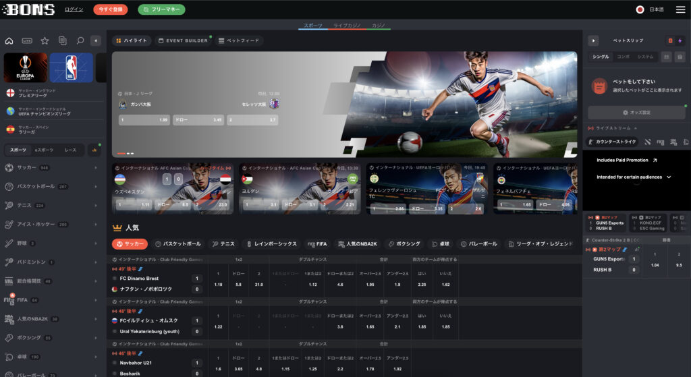691x377 pixels.
Task: Open Spain ラリーガ link
Action: point(53,129)
